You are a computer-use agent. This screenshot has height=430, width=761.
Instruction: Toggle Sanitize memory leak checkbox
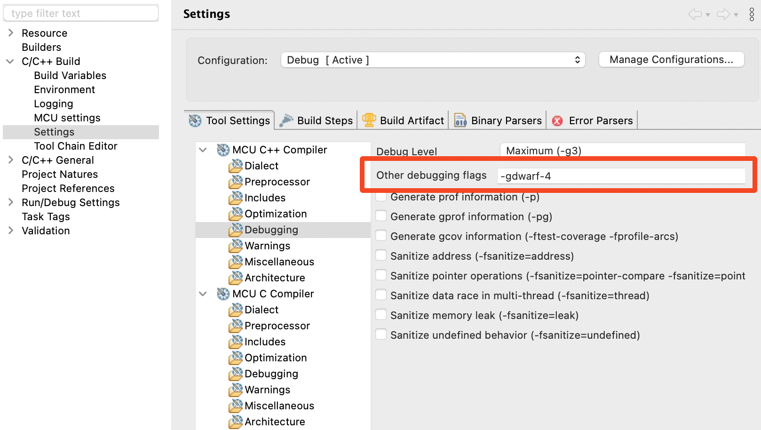(381, 315)
